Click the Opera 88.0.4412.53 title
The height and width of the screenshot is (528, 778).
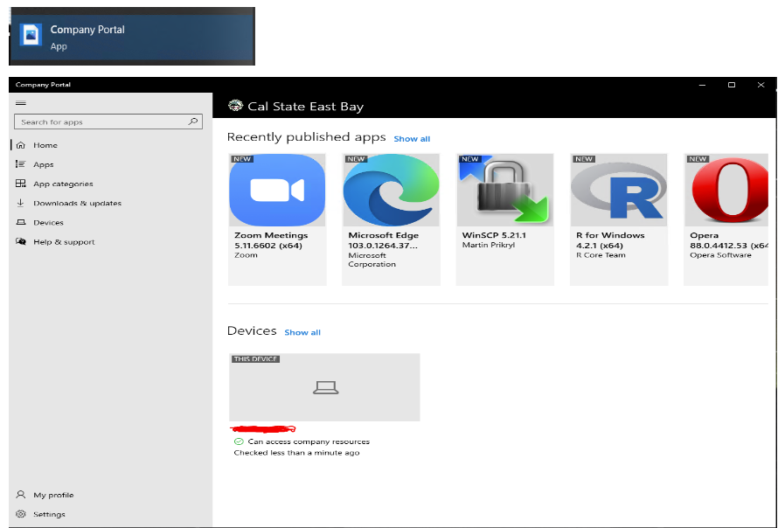point(729,240)
